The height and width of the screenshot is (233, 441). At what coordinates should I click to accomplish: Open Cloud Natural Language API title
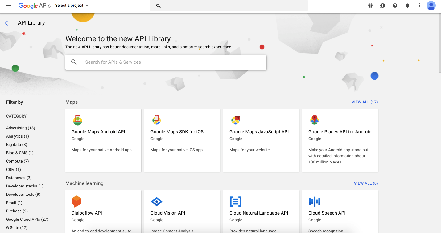click(x=259, y=213)
